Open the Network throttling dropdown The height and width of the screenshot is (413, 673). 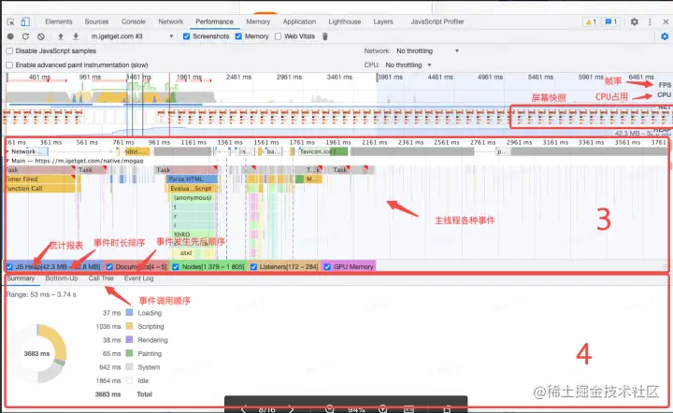[x=427, y=51]
